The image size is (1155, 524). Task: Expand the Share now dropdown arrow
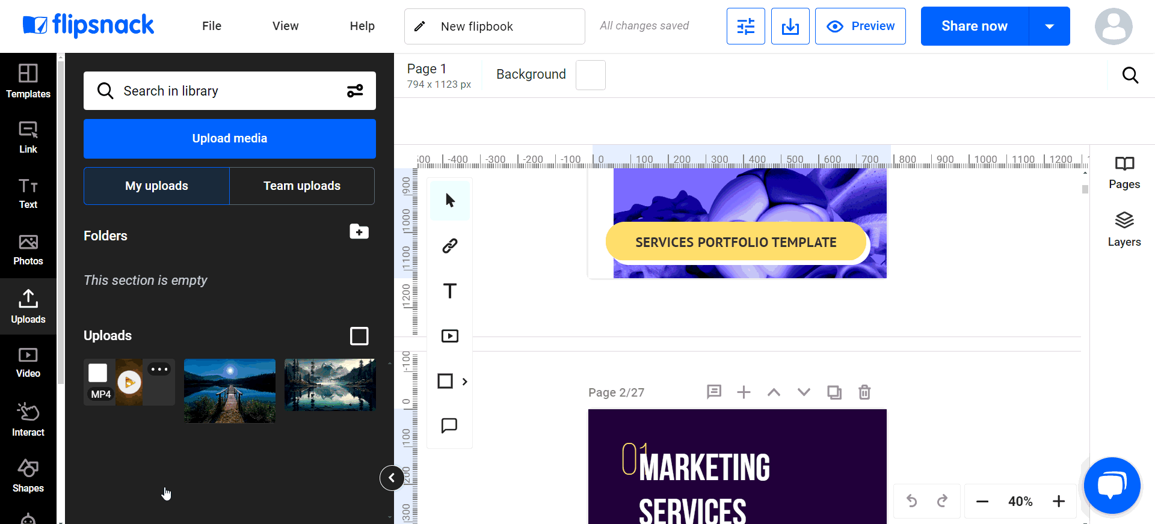pyautogui.click(x=1049, y=26)
